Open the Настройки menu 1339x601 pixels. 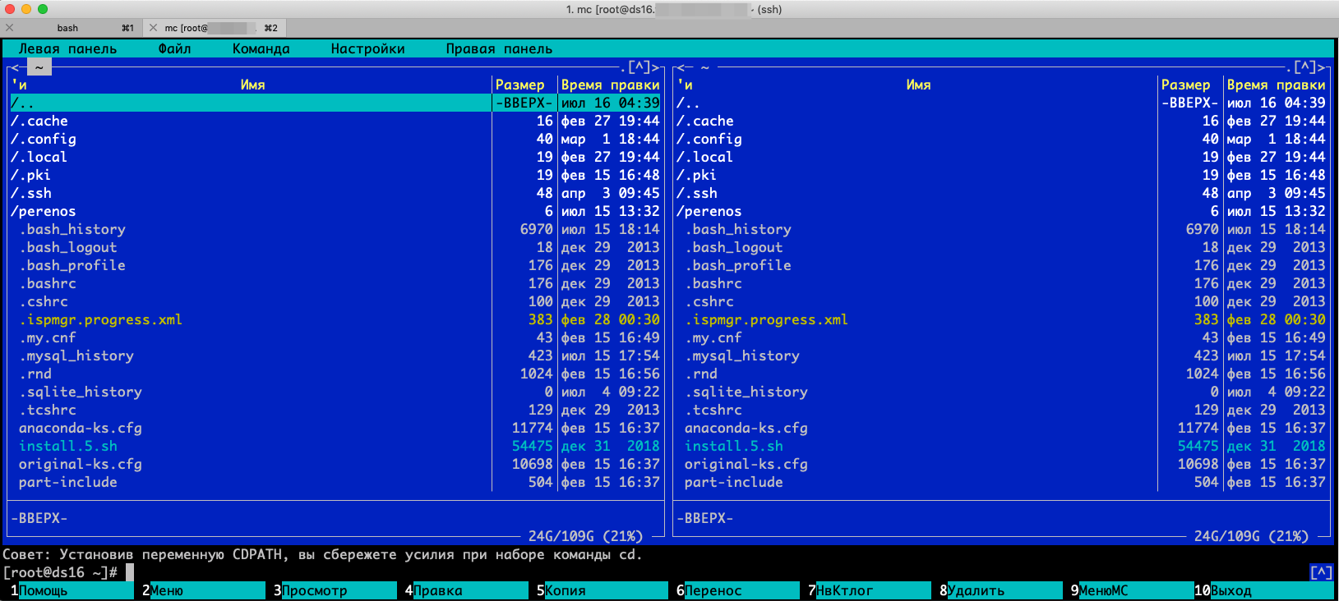367,48
